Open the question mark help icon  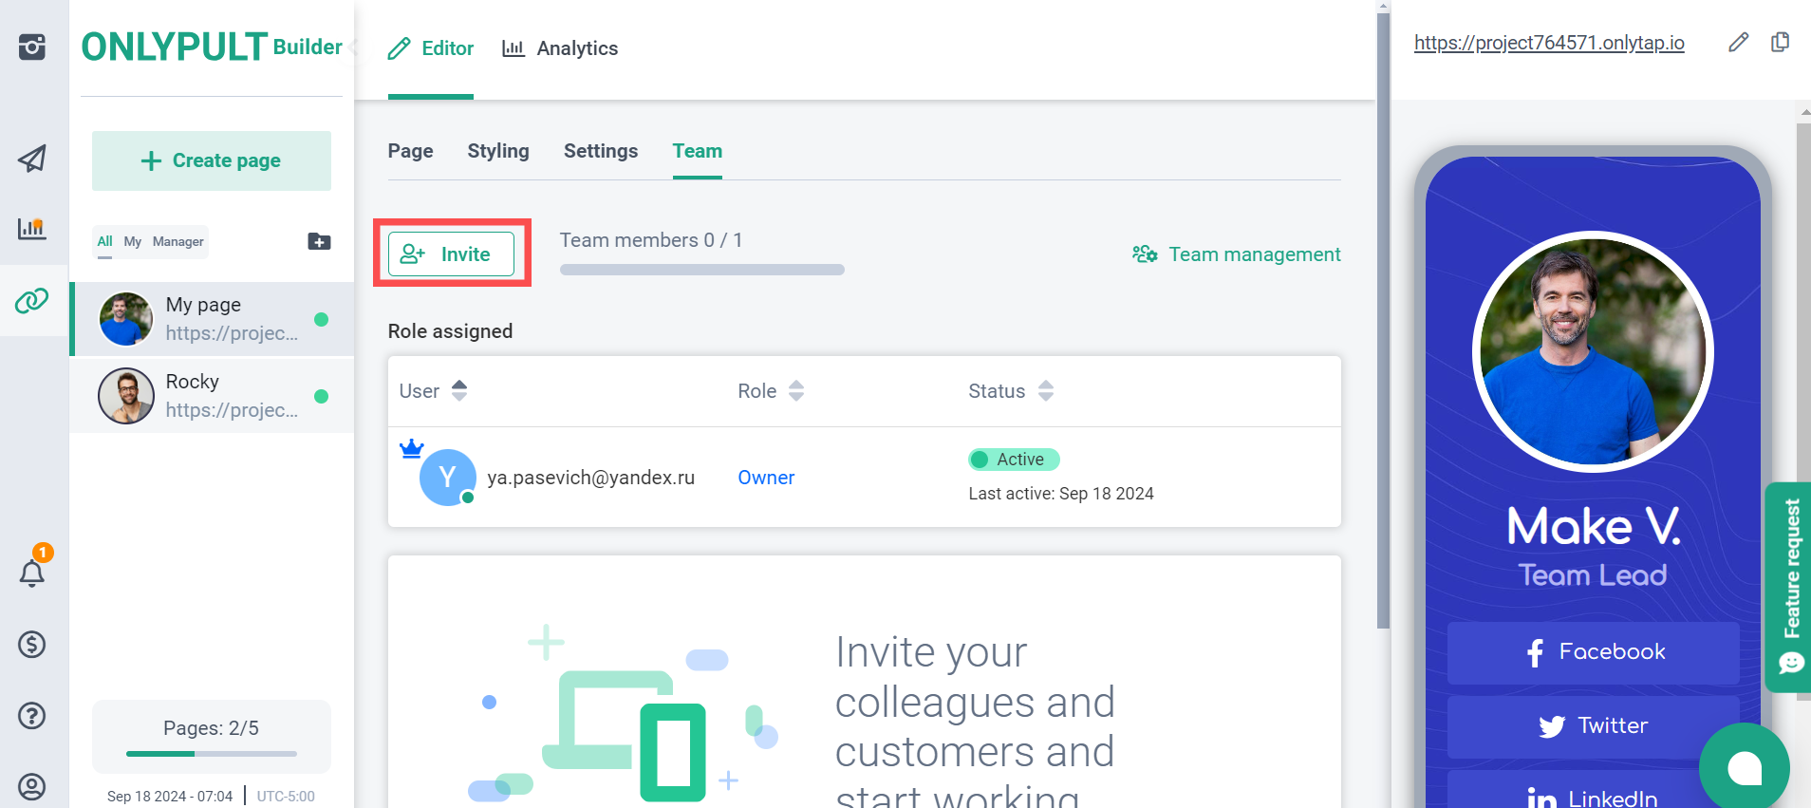click(x=32, y=716)
